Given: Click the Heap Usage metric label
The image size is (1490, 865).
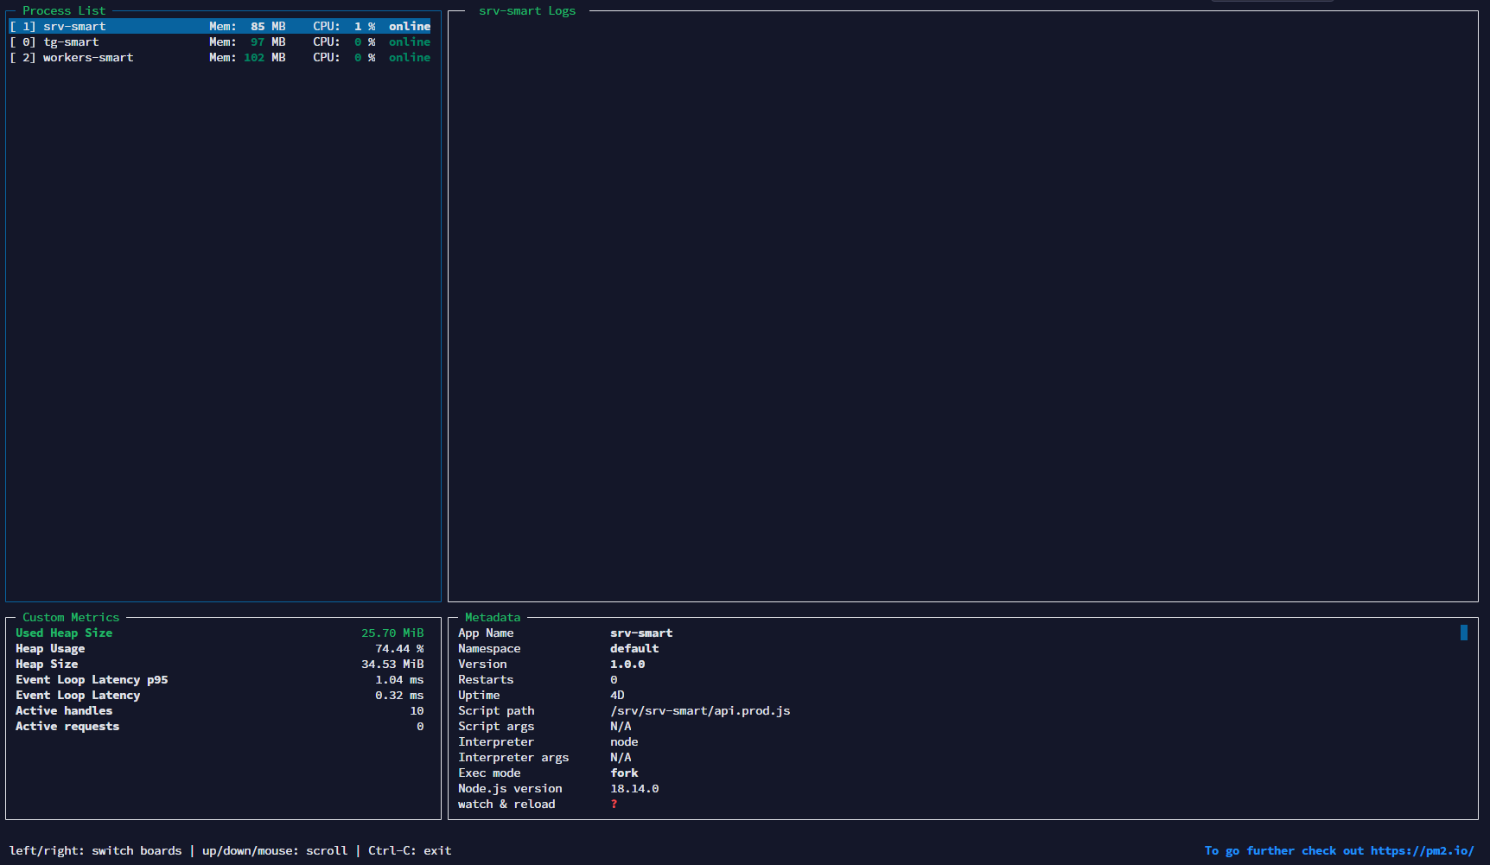Looking at the screenshot, I should pos(50,649).
